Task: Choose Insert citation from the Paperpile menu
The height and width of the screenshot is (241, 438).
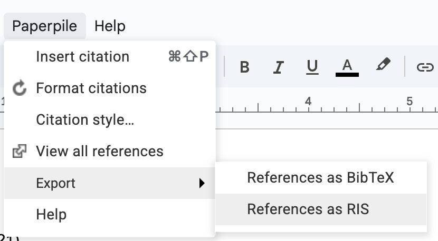Action: [82, 57]
